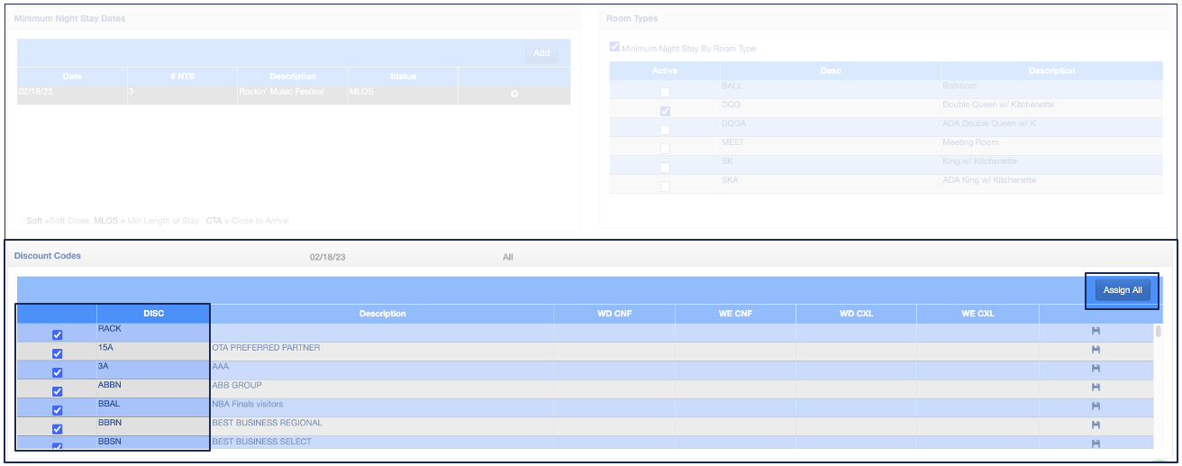
Task: Click the Add button for night stay dates
Action: pyautogui.click(x=541, y=53)
